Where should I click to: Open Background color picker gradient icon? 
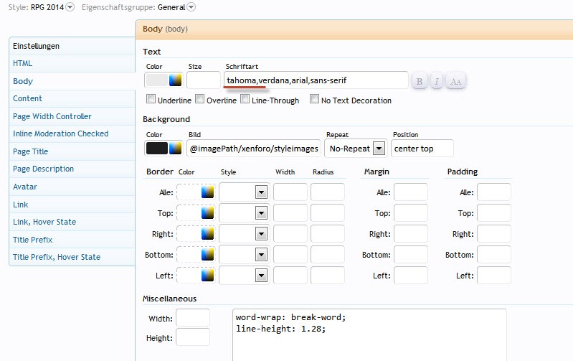pos(176,148)
